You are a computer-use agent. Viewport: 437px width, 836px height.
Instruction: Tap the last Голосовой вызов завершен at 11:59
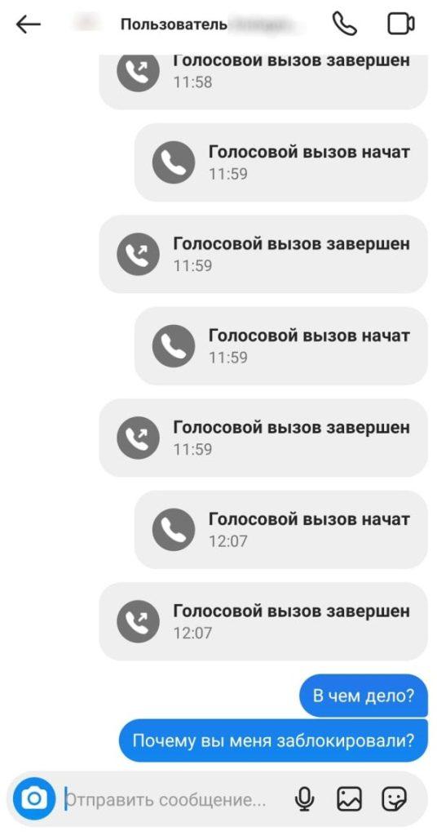point(263,438)
